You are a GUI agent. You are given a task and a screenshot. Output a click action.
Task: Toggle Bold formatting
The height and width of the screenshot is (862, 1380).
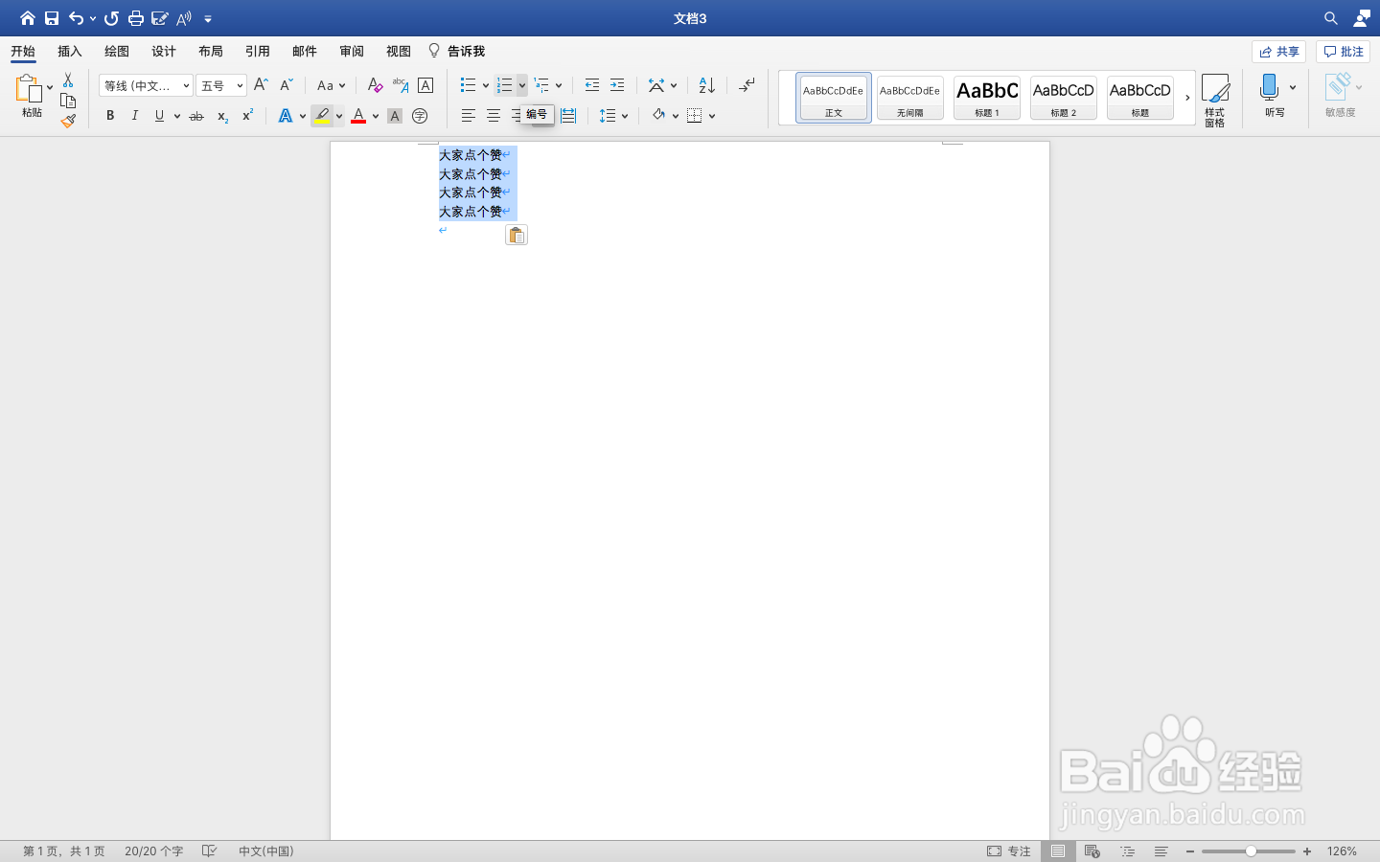click(110, 116)
